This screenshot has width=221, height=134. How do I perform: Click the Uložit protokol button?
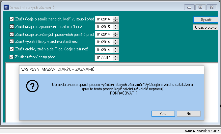point(206,27)
